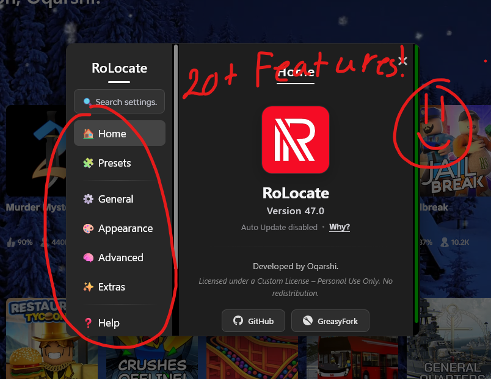Click the Version 47.0 text

[296, 211]
